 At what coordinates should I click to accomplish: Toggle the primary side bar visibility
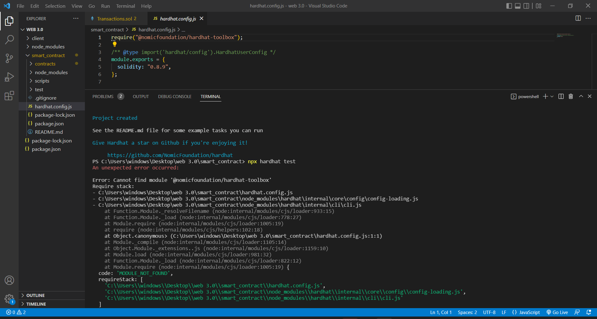(509, 6)
